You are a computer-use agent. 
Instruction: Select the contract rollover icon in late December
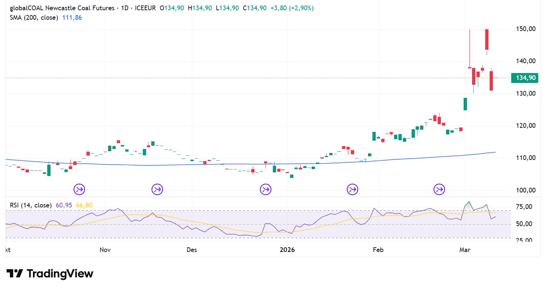click(265, 189)
